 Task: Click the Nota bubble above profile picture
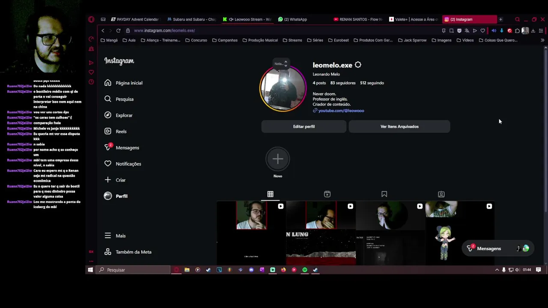click(x=281, y=64)
